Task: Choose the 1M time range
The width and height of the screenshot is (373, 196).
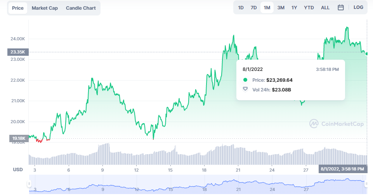Action: (267, 8)
